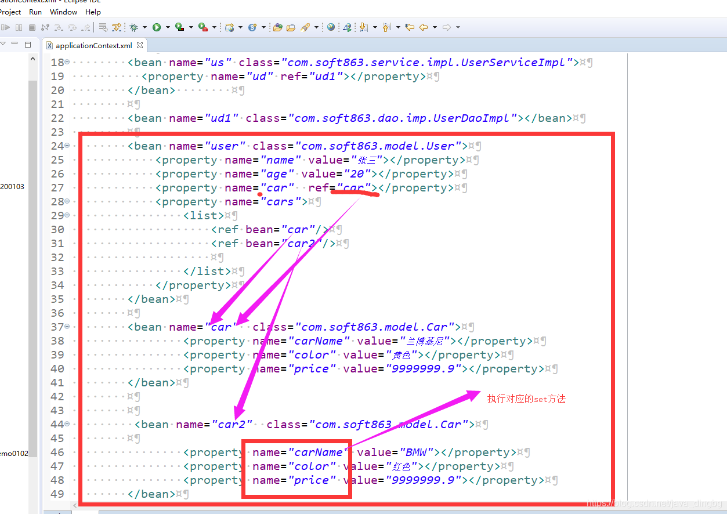Open the Coverage icon dropdown arrow

point(191,27)
